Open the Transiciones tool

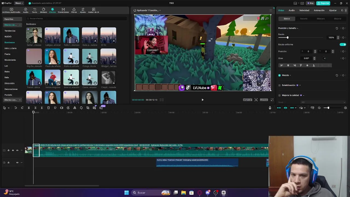63,10
